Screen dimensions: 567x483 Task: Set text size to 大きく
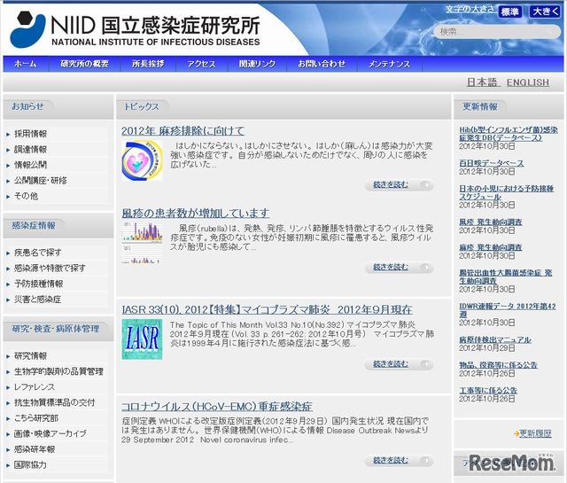click(x=546, y=12)
